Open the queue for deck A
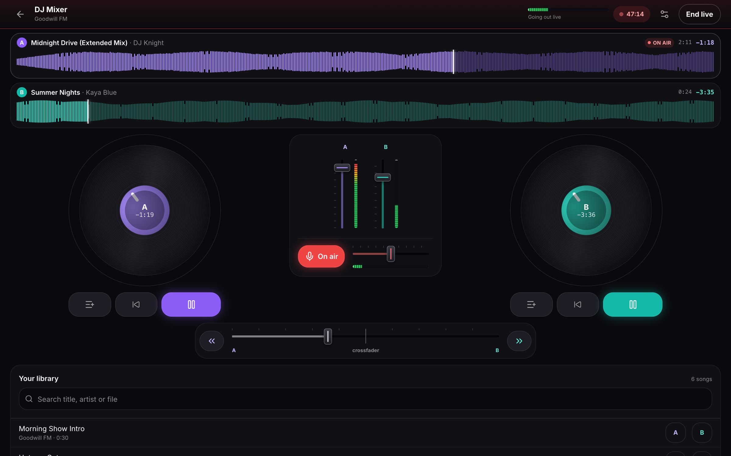This screenshot has width=731, height=456. [x=90, y=304]
